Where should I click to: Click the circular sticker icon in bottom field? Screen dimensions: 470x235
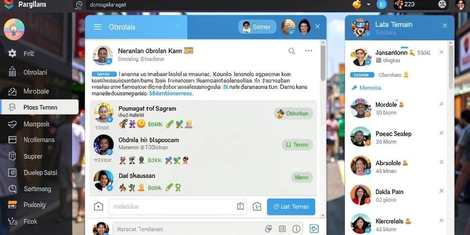(268, 229)
